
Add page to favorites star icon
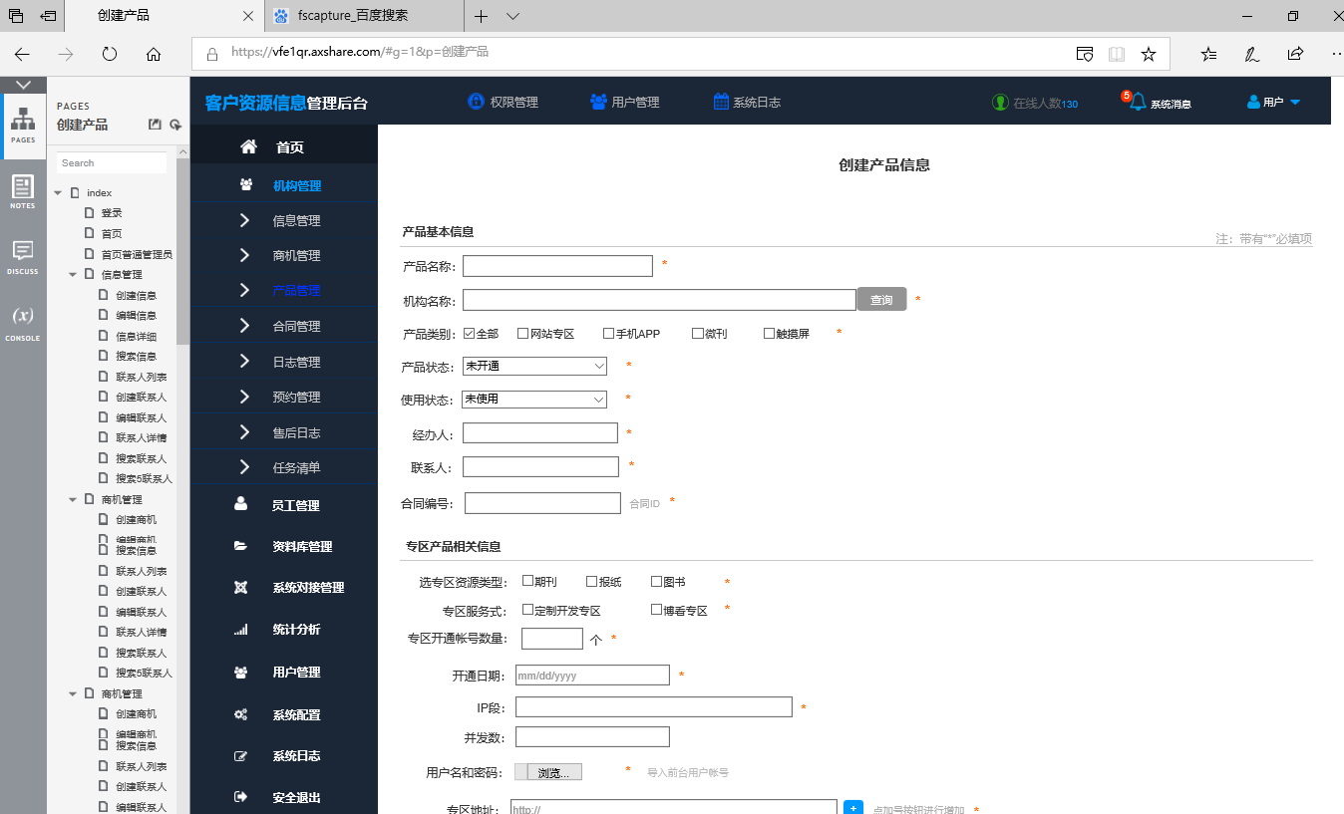coord(1149,54)
